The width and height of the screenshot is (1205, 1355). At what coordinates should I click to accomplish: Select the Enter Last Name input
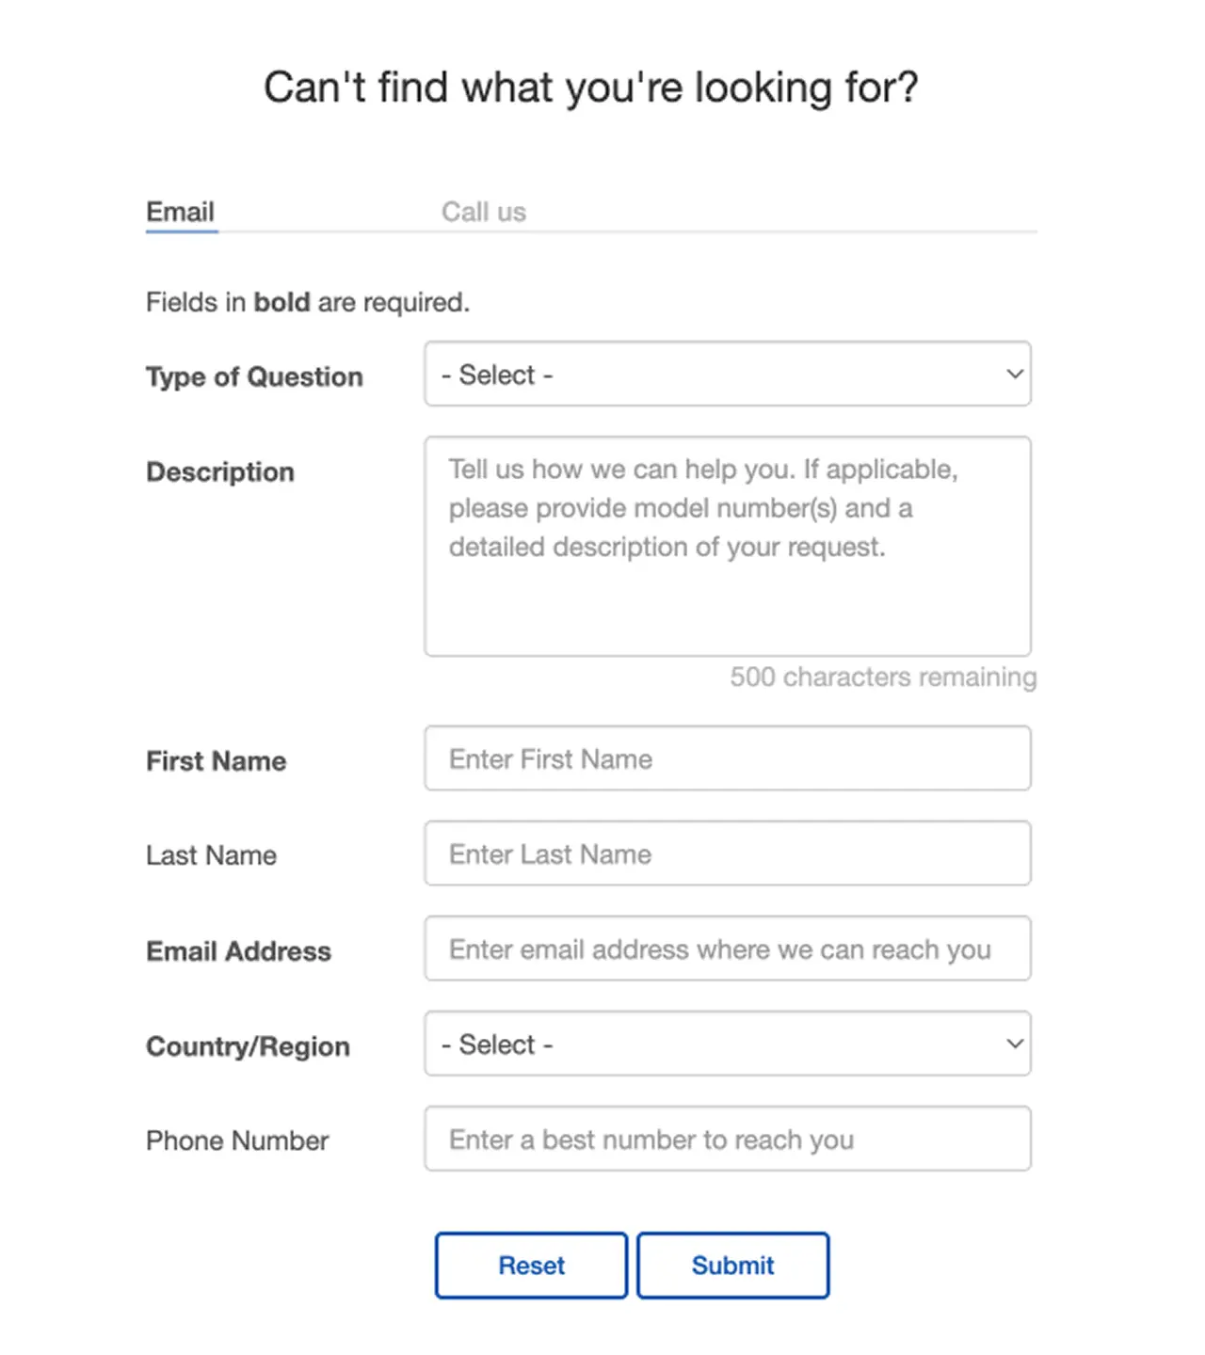click(x=728, y=853)
